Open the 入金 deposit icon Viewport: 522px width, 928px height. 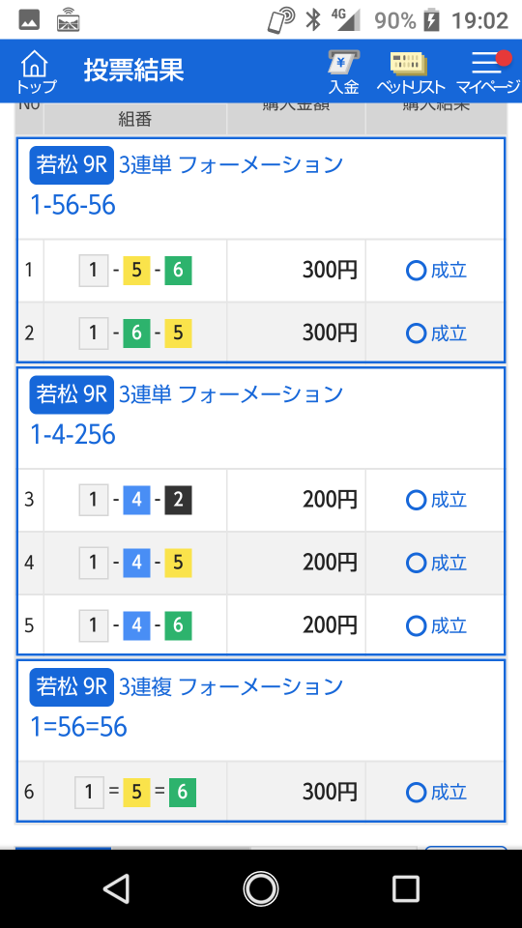tap(344, 72)
